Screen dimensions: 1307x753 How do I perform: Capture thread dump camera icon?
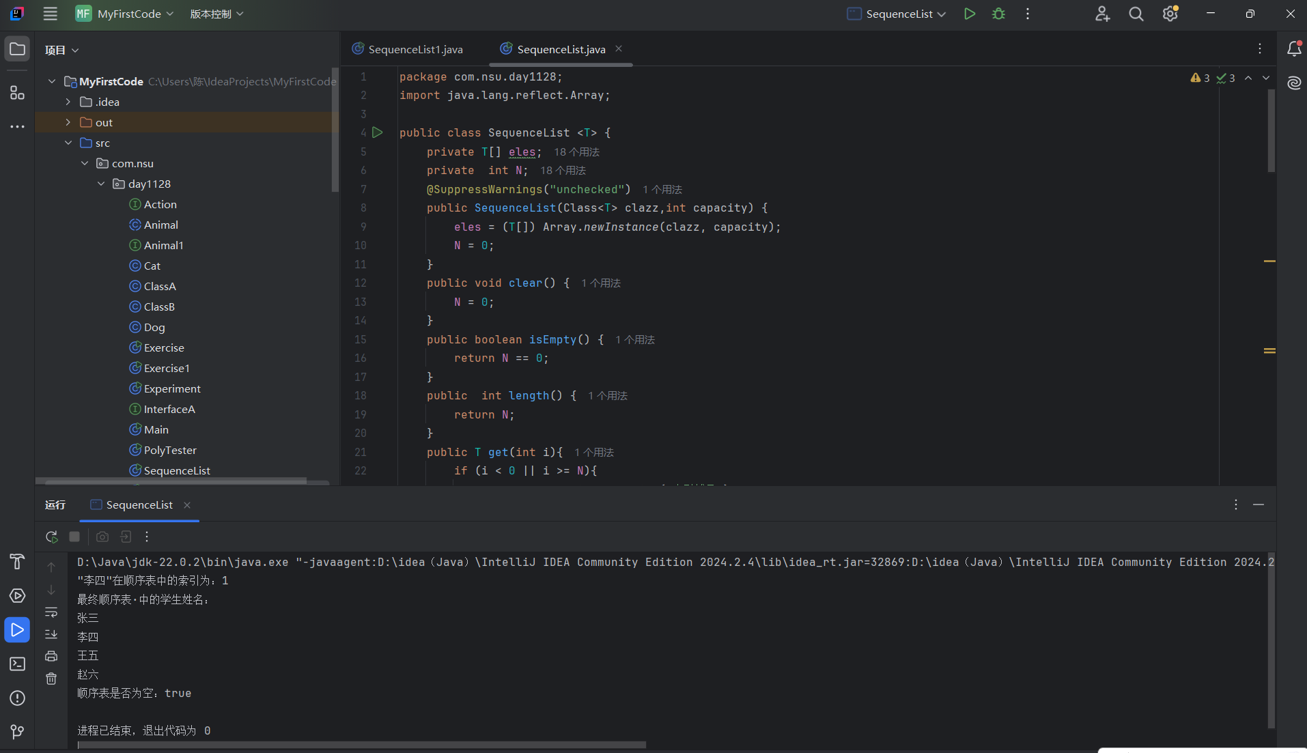click(x=102, y=537)
